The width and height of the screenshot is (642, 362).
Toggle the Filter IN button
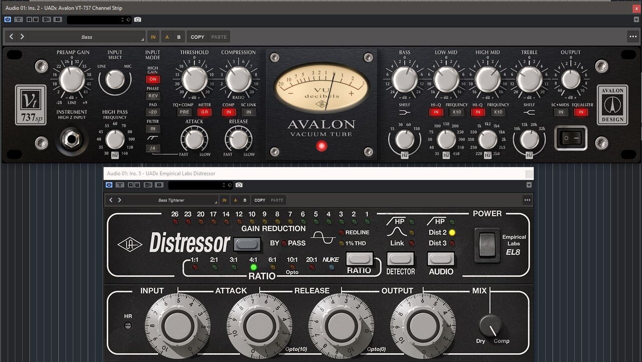point(153,129)
